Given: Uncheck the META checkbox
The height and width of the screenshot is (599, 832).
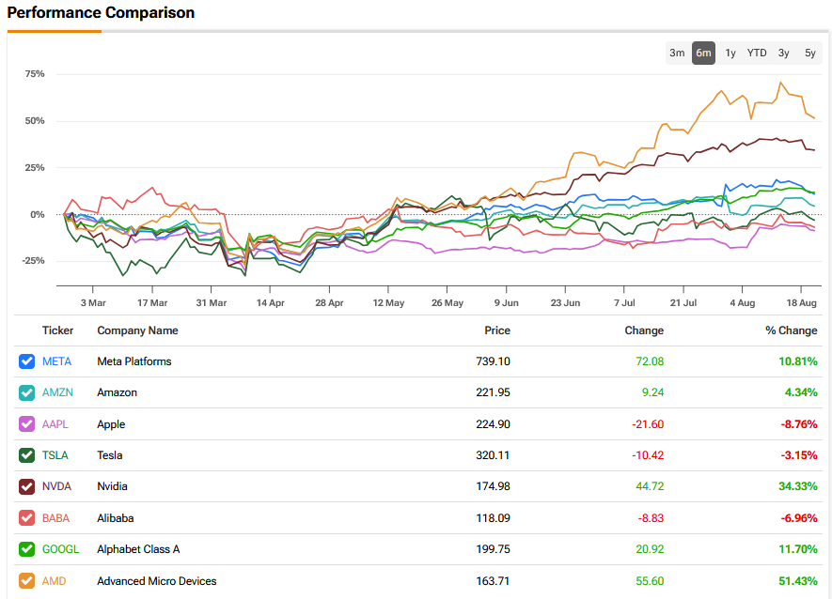Looking at the screenshot, I should click(x=26, y=361).
